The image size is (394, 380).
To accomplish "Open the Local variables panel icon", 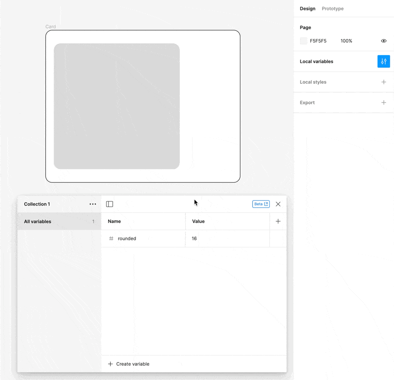I will click(x=384, y=61).
